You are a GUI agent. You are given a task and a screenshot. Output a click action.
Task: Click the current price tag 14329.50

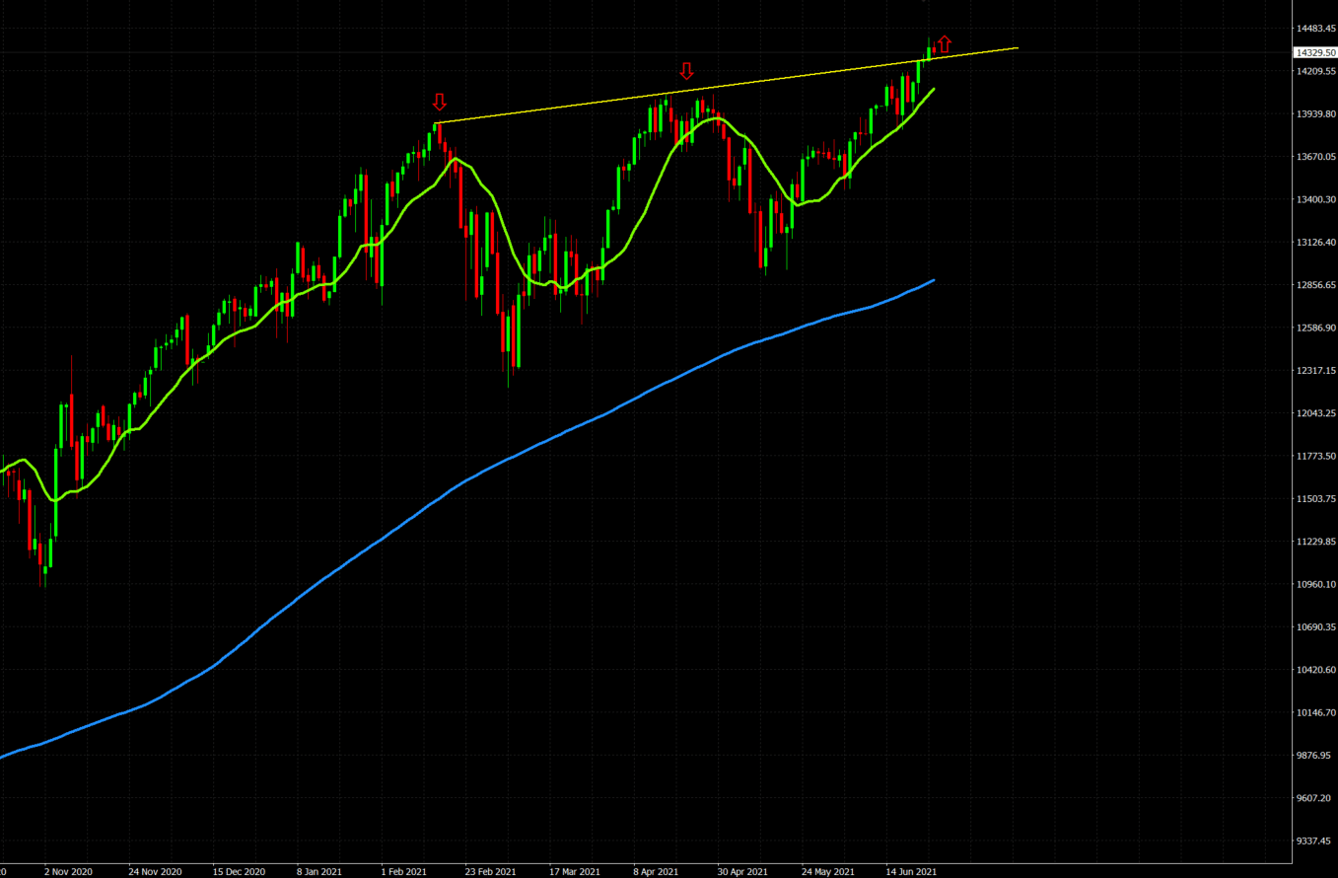(1315, 52)
